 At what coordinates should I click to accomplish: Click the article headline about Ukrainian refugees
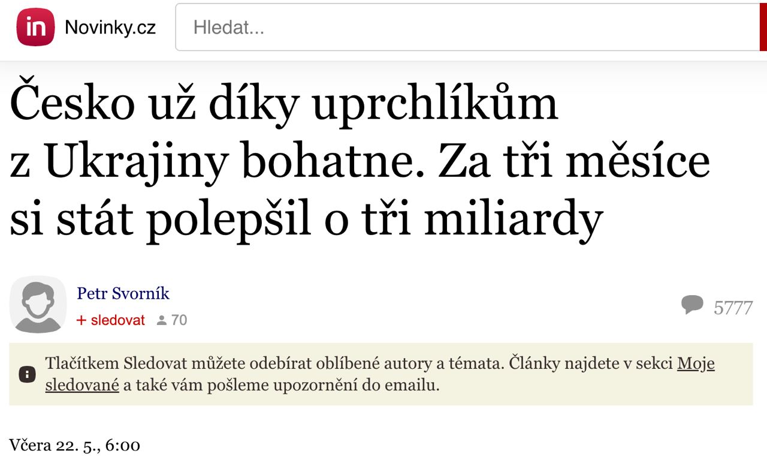360,163
